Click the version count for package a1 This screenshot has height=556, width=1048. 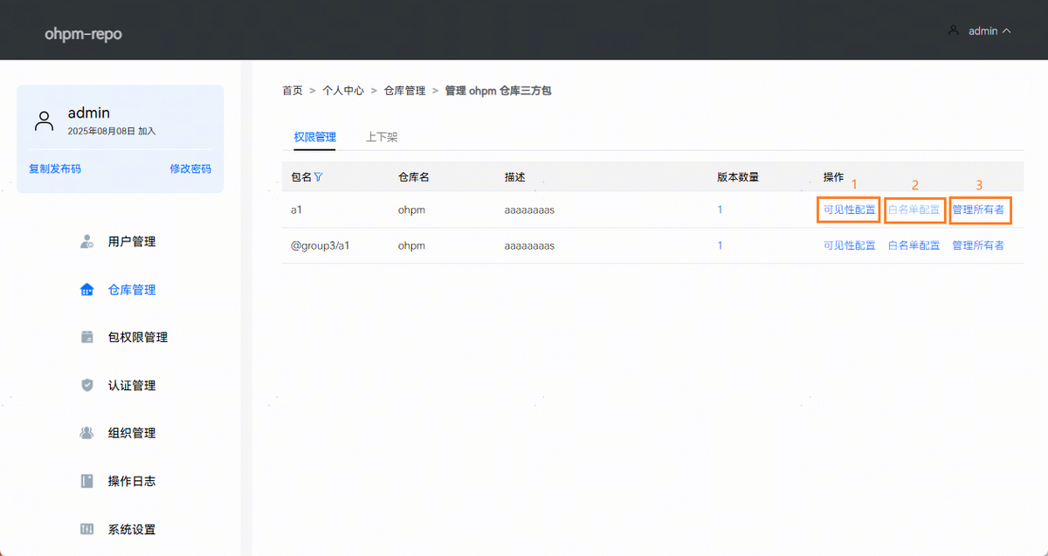point(720,209)
